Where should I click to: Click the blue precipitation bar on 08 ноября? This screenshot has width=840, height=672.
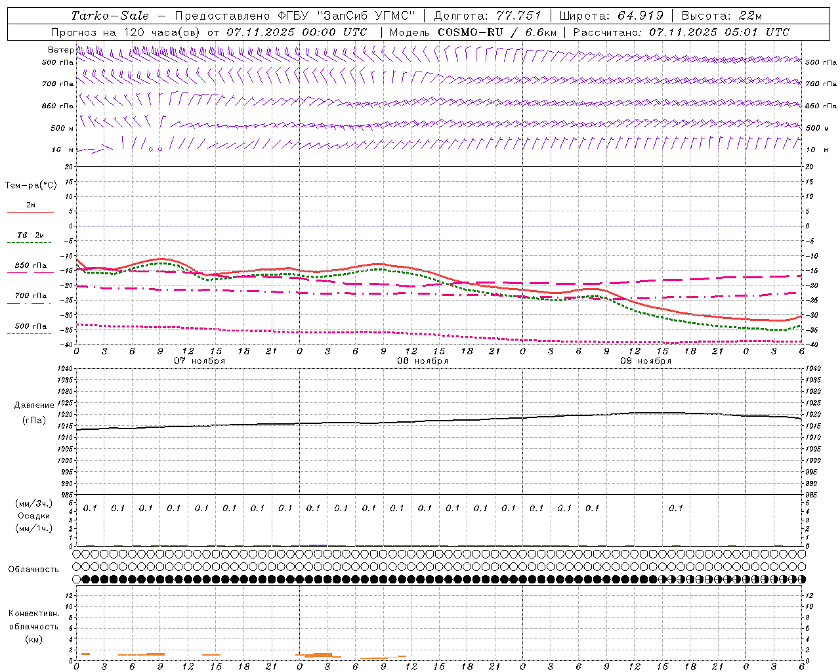(318, 545)
